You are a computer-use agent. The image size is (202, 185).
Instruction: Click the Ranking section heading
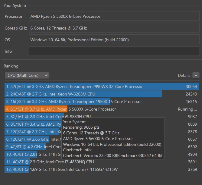11,66
